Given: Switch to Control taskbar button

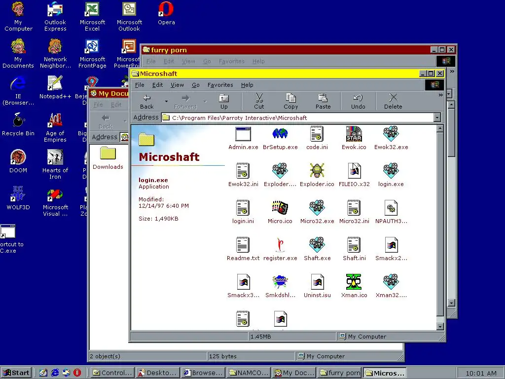Looking at the screenshot, I should [112, 373].
